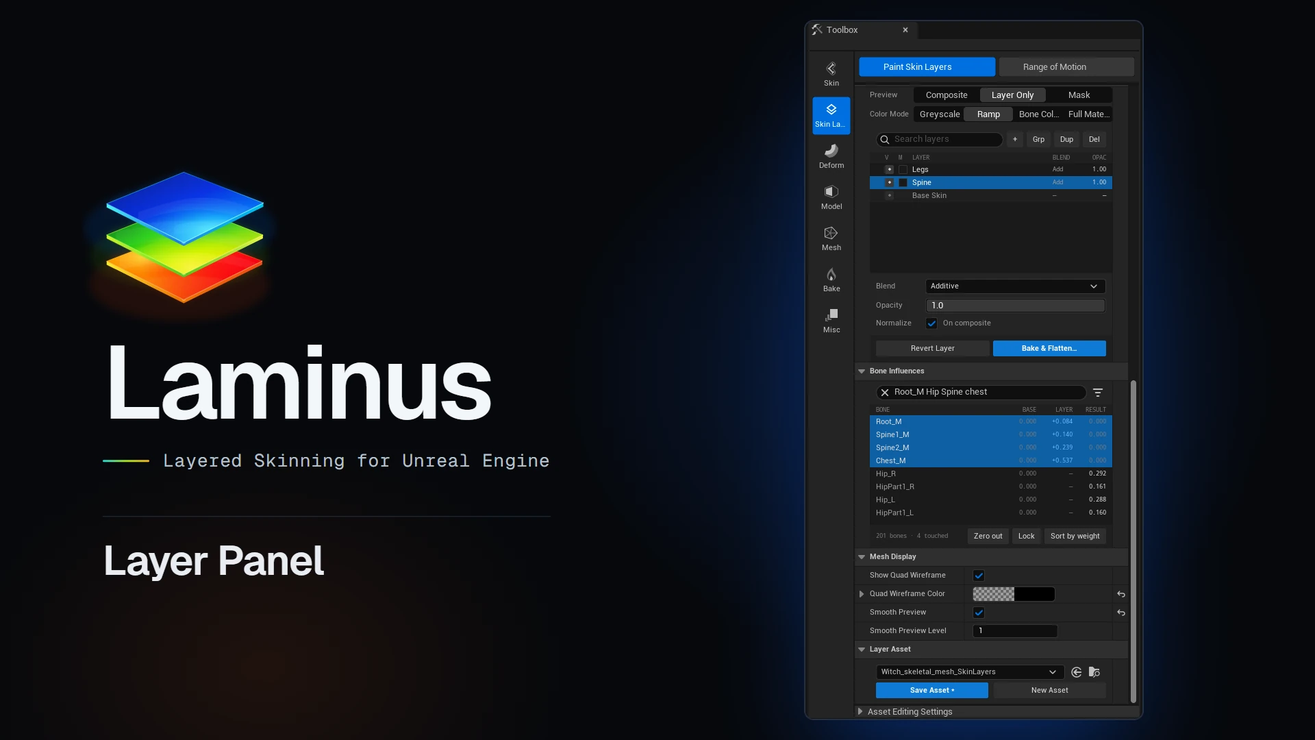The width and height of the screenshot is (1315, 740).
Task: Click the Search layers input field
Action: (940, 139)
